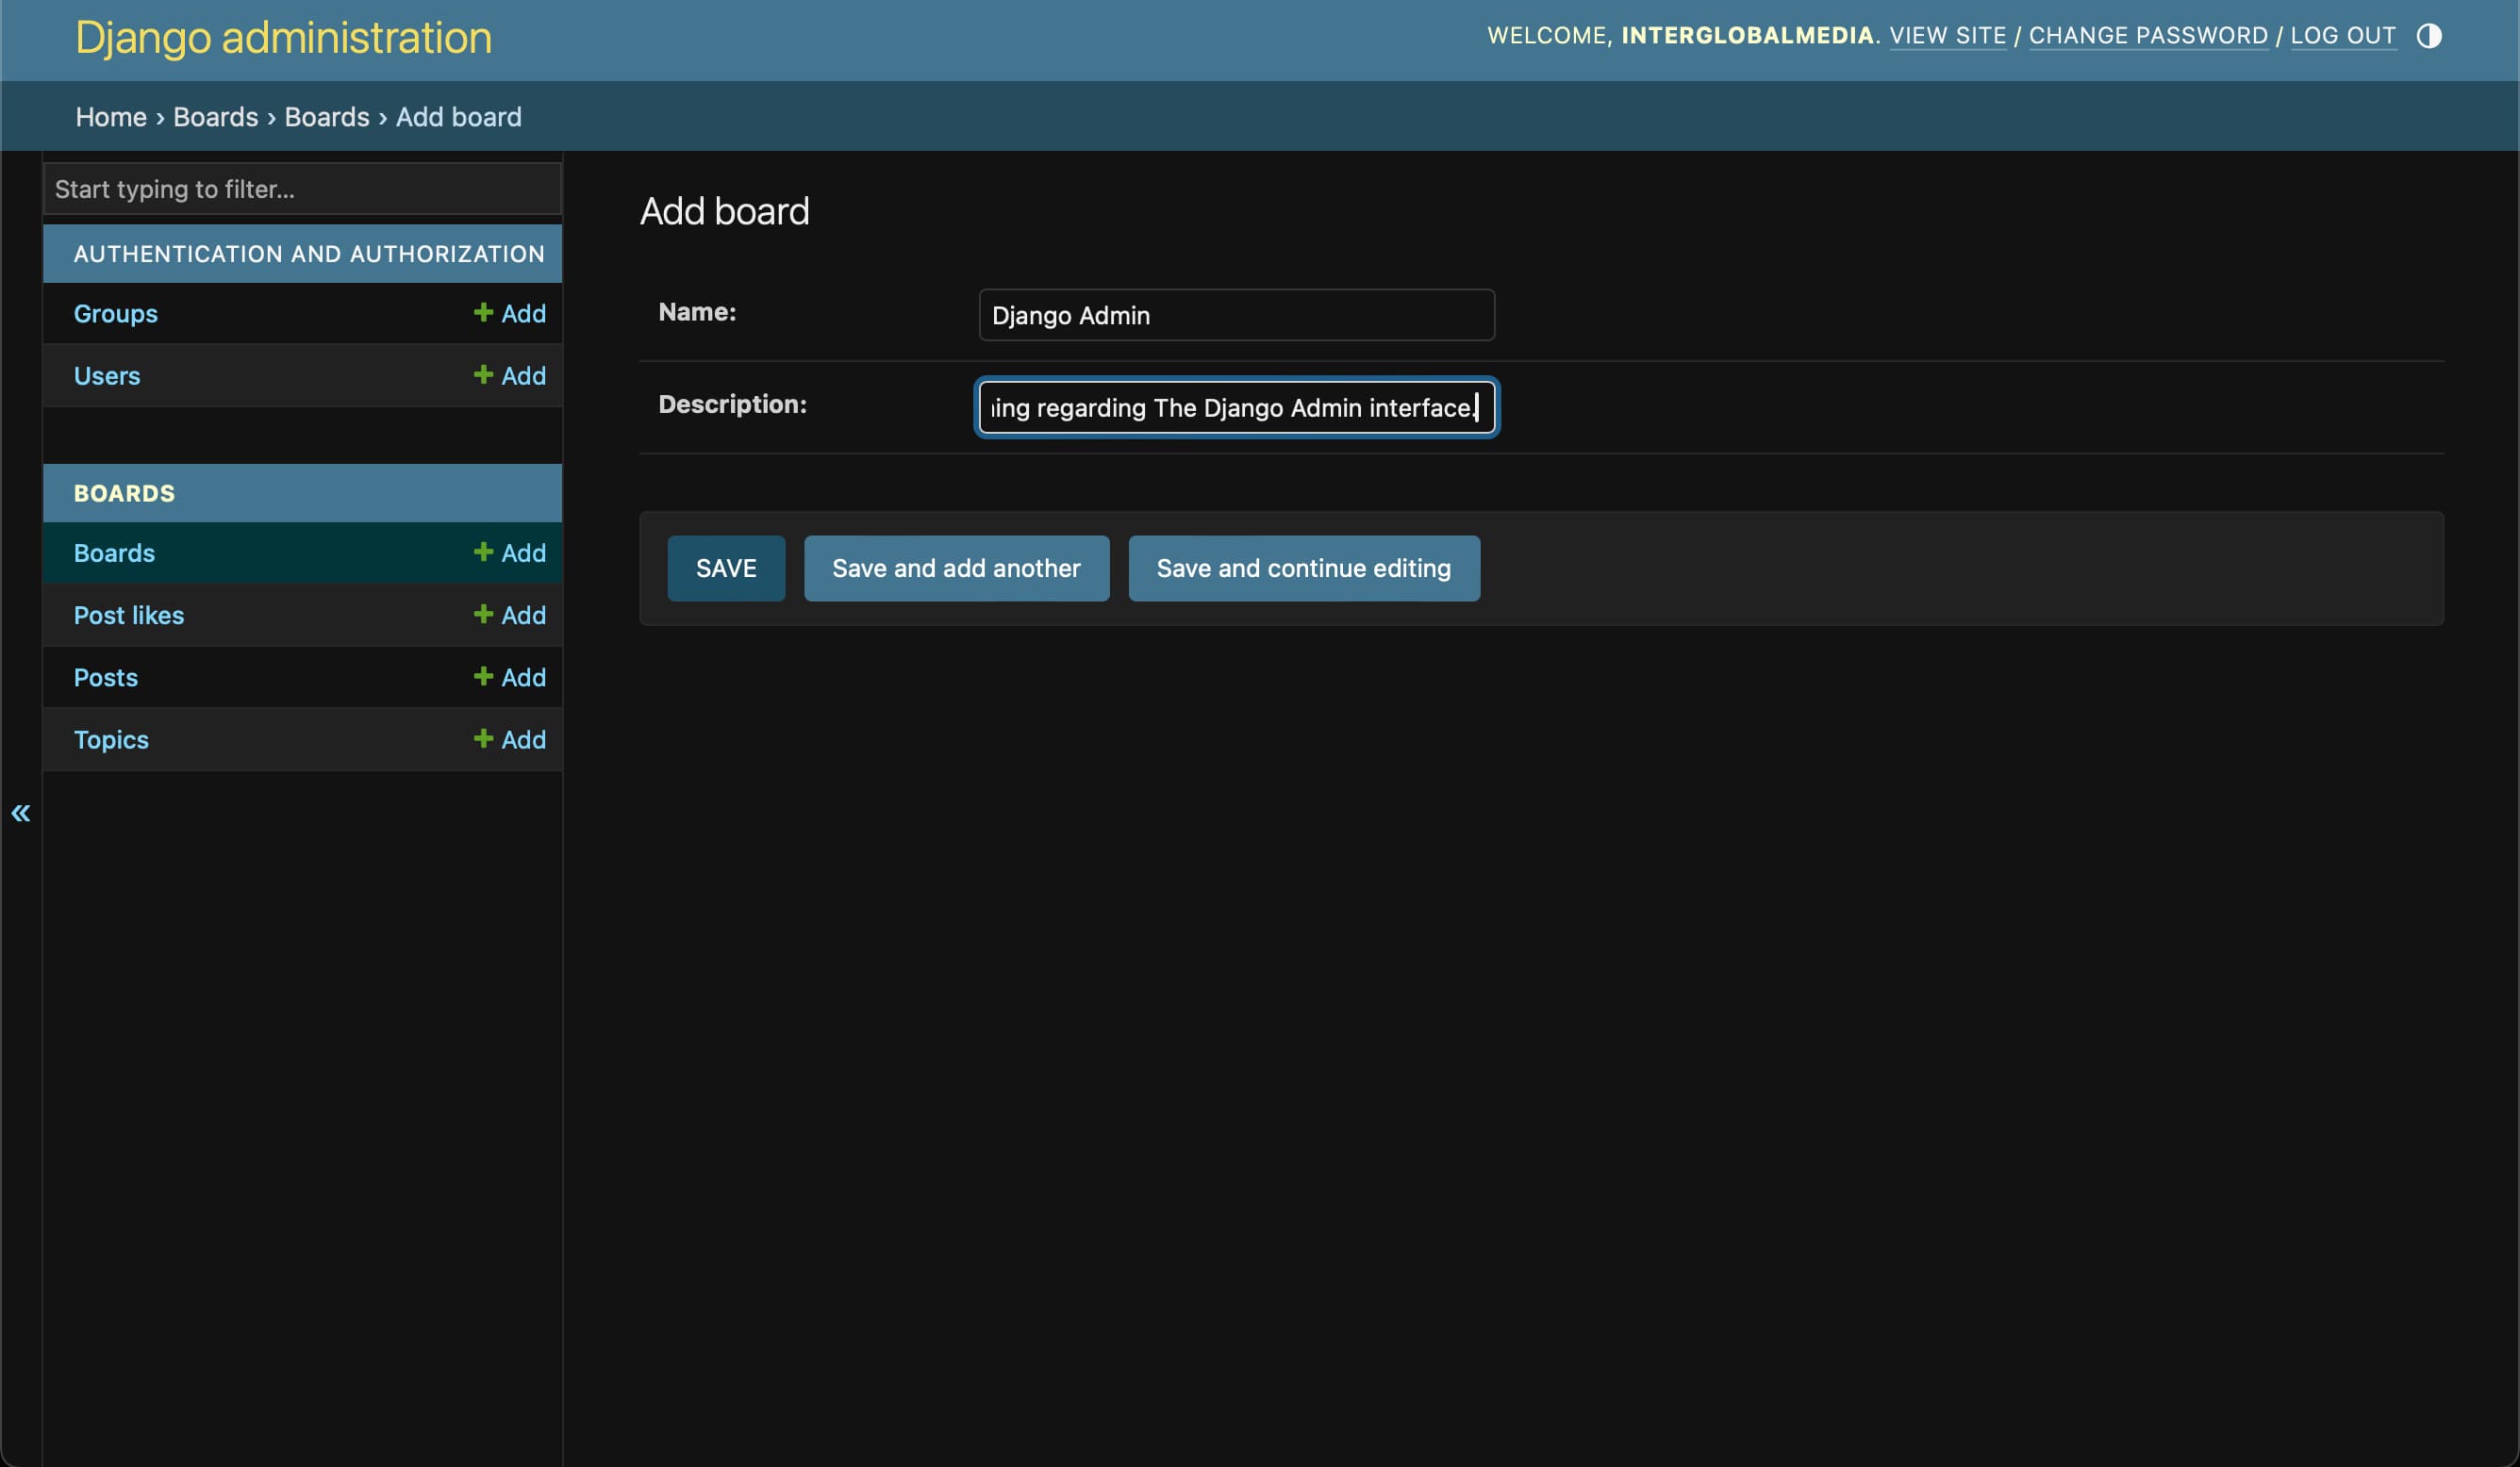Open the Post likes model
2520x1467 pixels.
click(x=128, y=615)
